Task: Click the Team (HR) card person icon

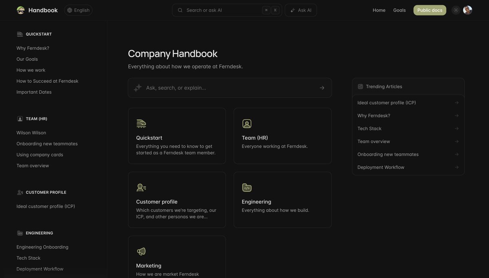Action: pyautogui.click(x=247, y=124)
